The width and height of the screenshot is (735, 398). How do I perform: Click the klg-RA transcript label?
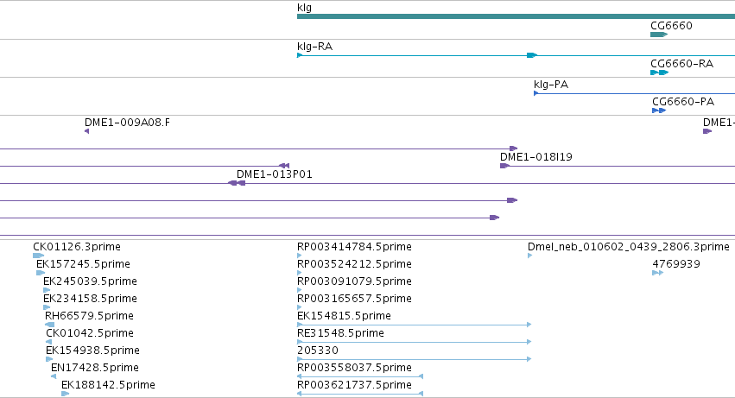[x=314, y=47]
